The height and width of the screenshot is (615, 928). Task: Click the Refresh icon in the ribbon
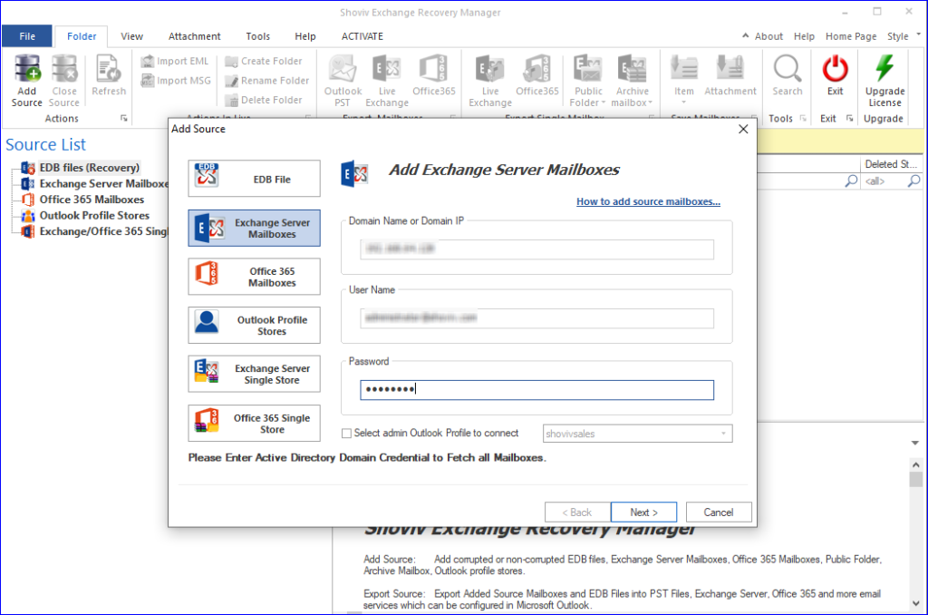[109, 75]
